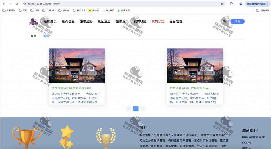The width and height of the screenshot is (271, 149).
Task: Click the site logo in the header
Action: 34,21
